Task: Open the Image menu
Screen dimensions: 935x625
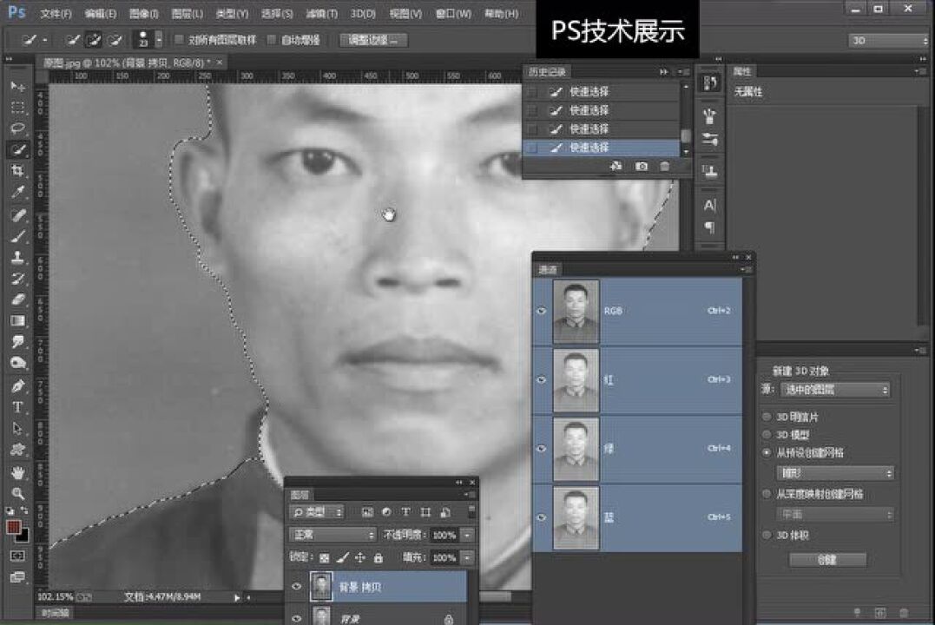Action: click(x=144, y=13)
